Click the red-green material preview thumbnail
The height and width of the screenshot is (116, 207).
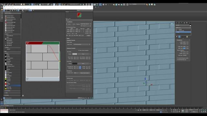click(79, 15)
